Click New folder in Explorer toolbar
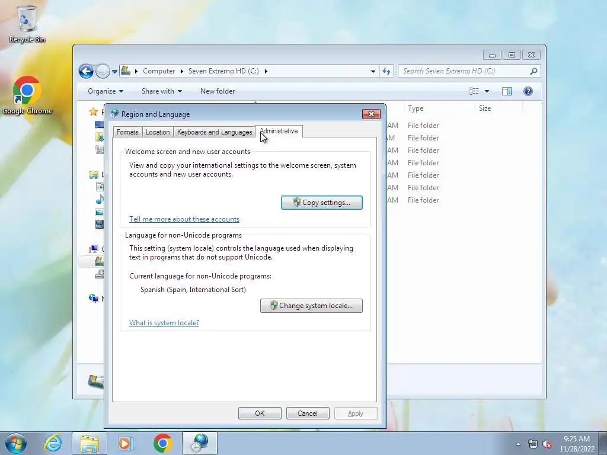607x455 pixels. tap(217, 91)
